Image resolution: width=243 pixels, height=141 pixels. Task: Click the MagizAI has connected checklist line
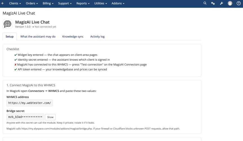pyautogui.click(x=81, y=65)
